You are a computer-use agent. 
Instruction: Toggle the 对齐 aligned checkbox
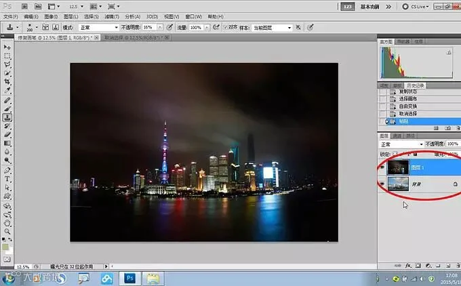[226, 27]
